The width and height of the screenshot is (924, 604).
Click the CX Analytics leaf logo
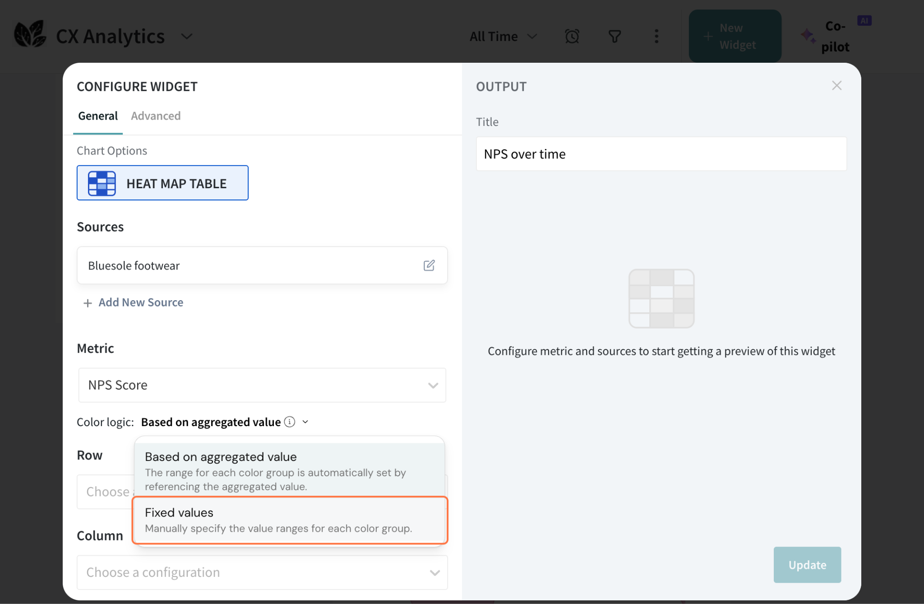tap(30, 34)
